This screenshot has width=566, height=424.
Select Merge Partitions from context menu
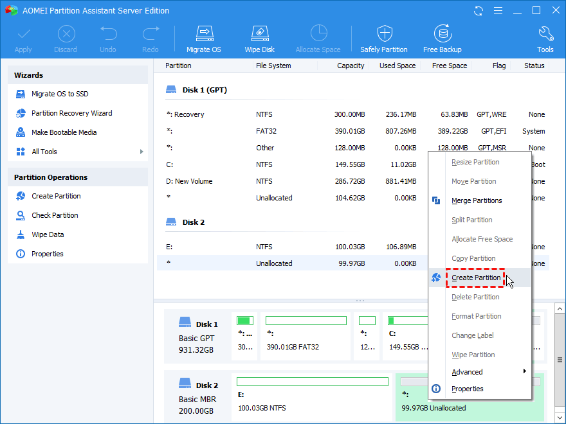[x=477, y=200]
